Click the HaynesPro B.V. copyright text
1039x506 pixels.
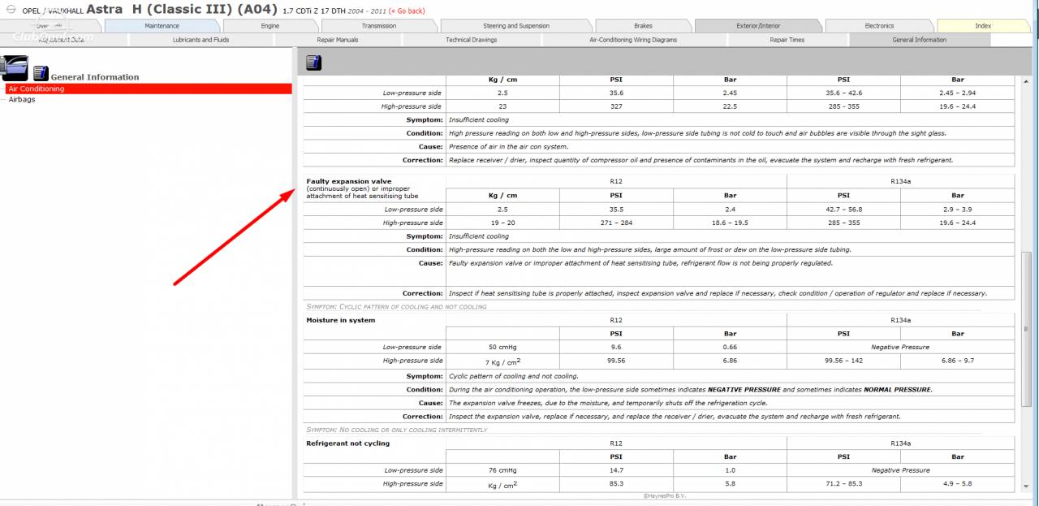click(x=664, y=495)
